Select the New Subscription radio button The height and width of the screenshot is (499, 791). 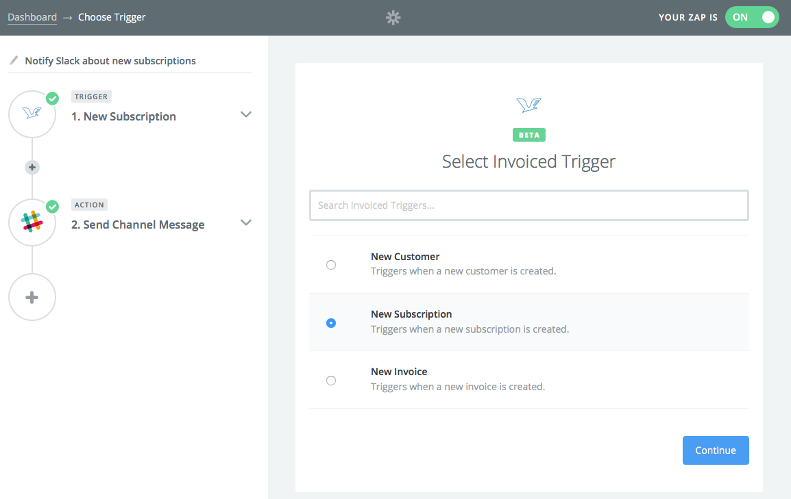click(331, 323)
